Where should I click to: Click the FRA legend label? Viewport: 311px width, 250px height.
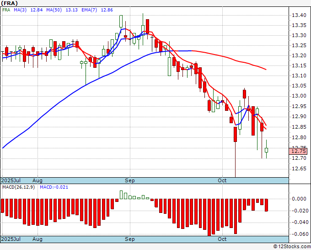6,10
